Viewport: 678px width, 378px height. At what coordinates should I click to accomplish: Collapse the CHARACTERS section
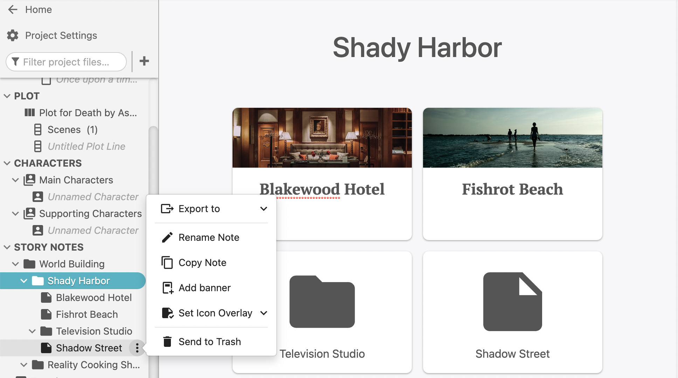(x=7, y=163)
